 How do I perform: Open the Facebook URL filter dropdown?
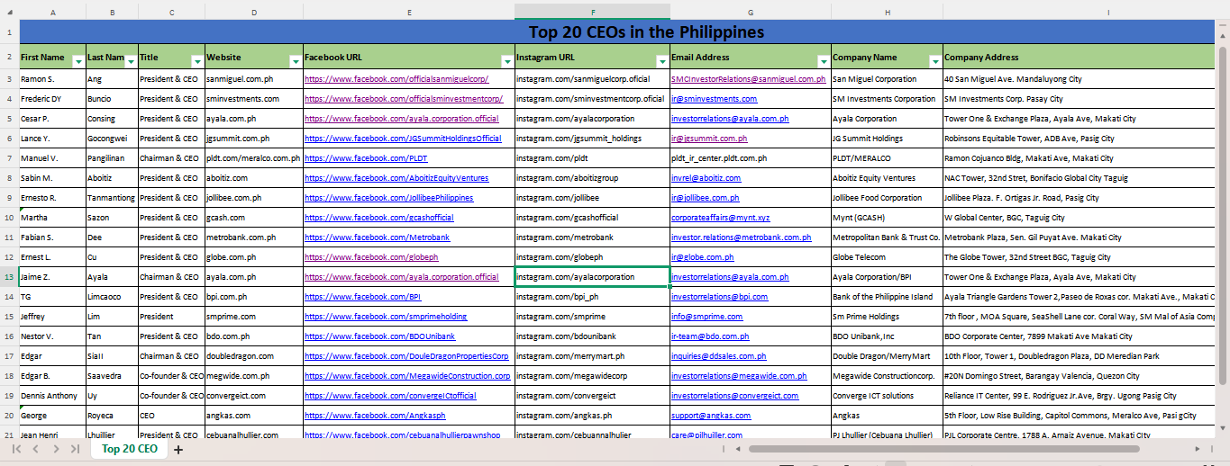click(x=506, y=61)
